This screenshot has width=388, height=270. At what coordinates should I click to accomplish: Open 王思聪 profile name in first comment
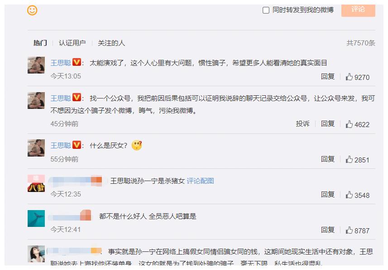pos(61,63)
